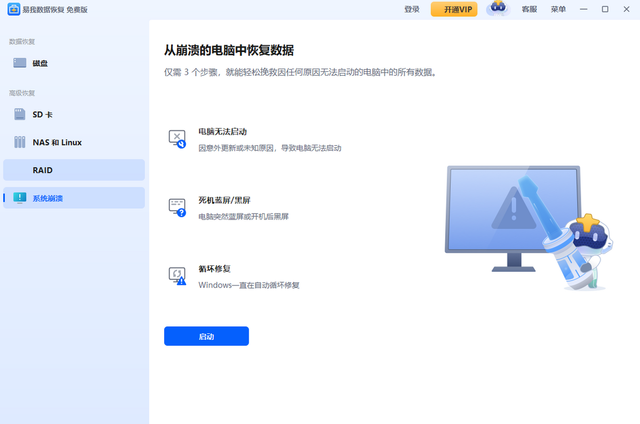Select the SD 卡 card icon
The image size is (640, 424).
(20, 114)
